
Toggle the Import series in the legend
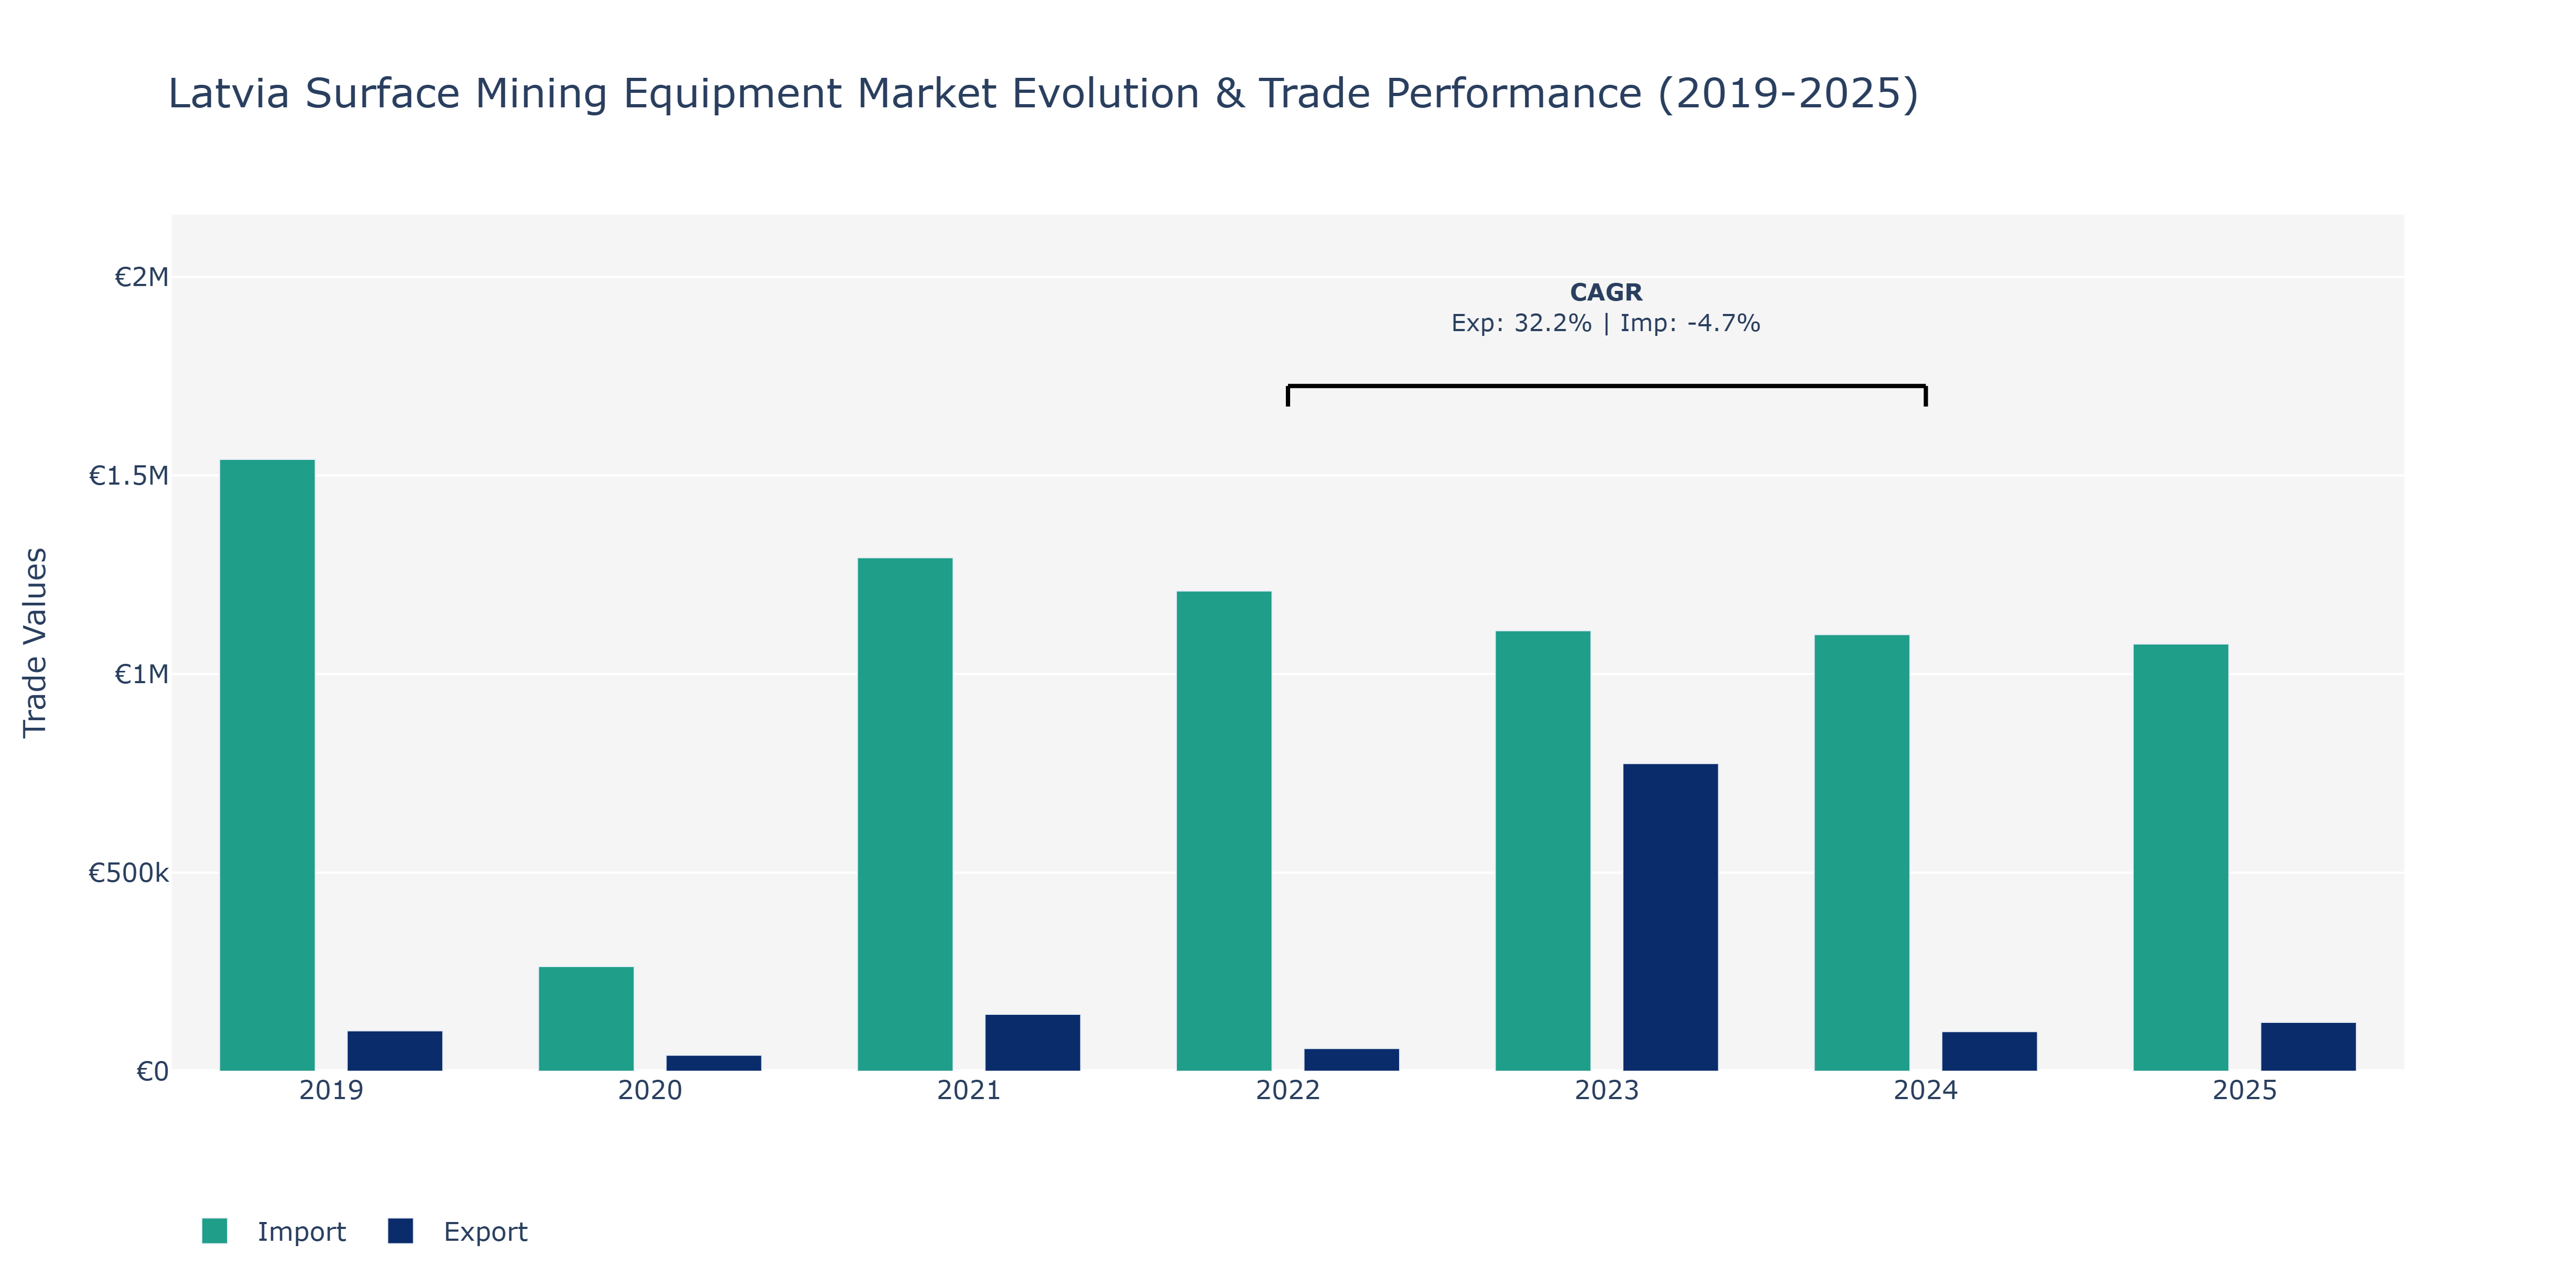pos(273,1231)
